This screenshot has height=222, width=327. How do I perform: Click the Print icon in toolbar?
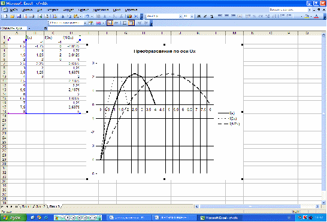[x=32, y=16]
